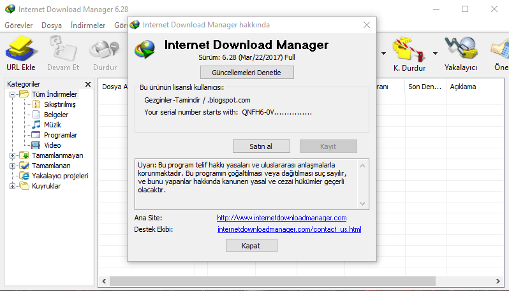Open the contact_us.html support link
Screen dimensions: 509x291
(x=289, y=229)
